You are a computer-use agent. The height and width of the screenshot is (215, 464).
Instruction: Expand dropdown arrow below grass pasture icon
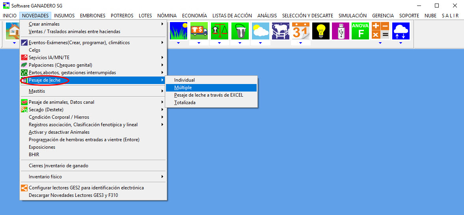pyautogui.click(x=178, y=43)
